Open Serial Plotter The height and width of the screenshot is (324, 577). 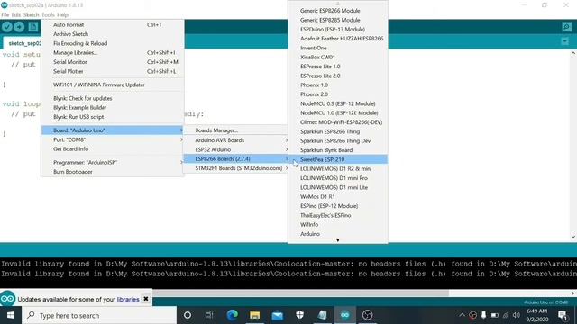pyautogui.click(x=113, y=71)
